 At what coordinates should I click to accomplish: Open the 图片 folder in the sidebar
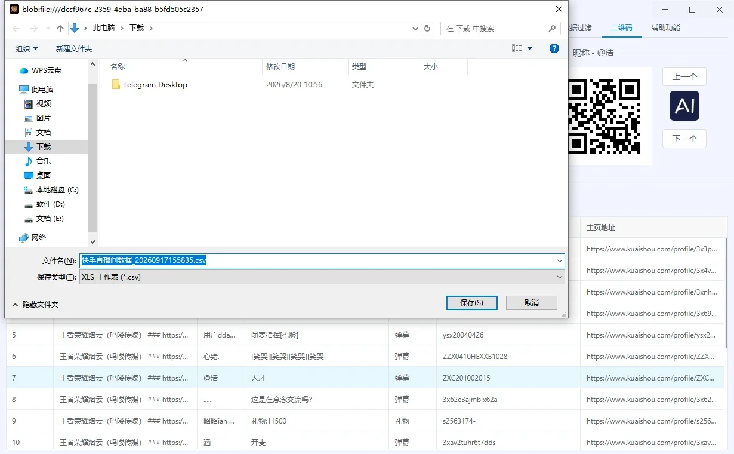point(44,118)
